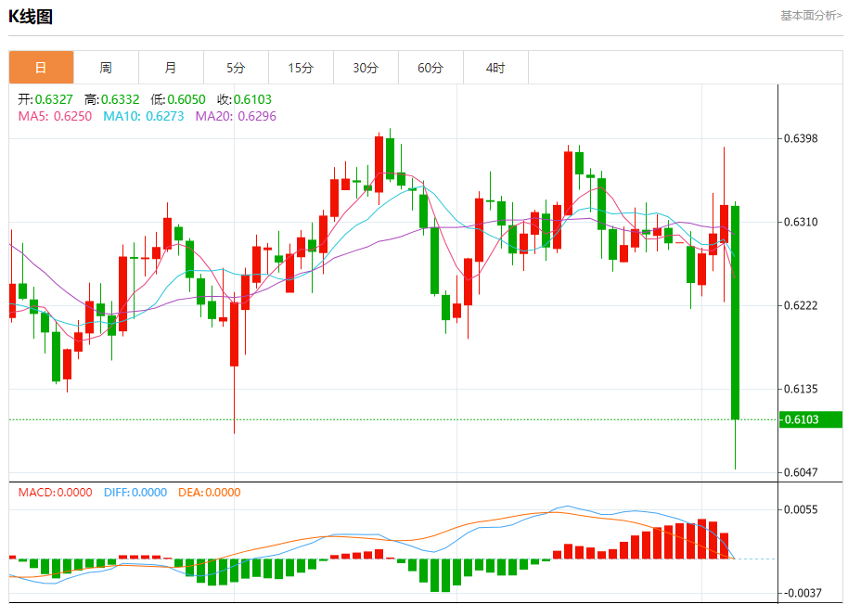
Task: Click the 开:0.6327 open price value
Action: click(x=45, y=99)
